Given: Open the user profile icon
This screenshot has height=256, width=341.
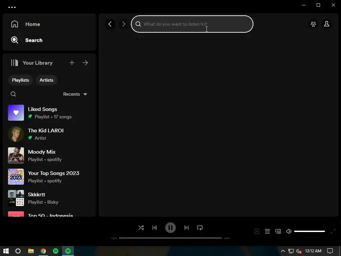Looking at the screenshot, I should (x=327, y=24).
